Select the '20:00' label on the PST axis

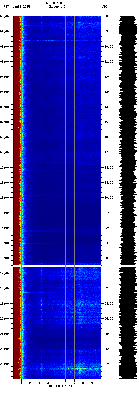pyautogui.click(x=4, y=319)
